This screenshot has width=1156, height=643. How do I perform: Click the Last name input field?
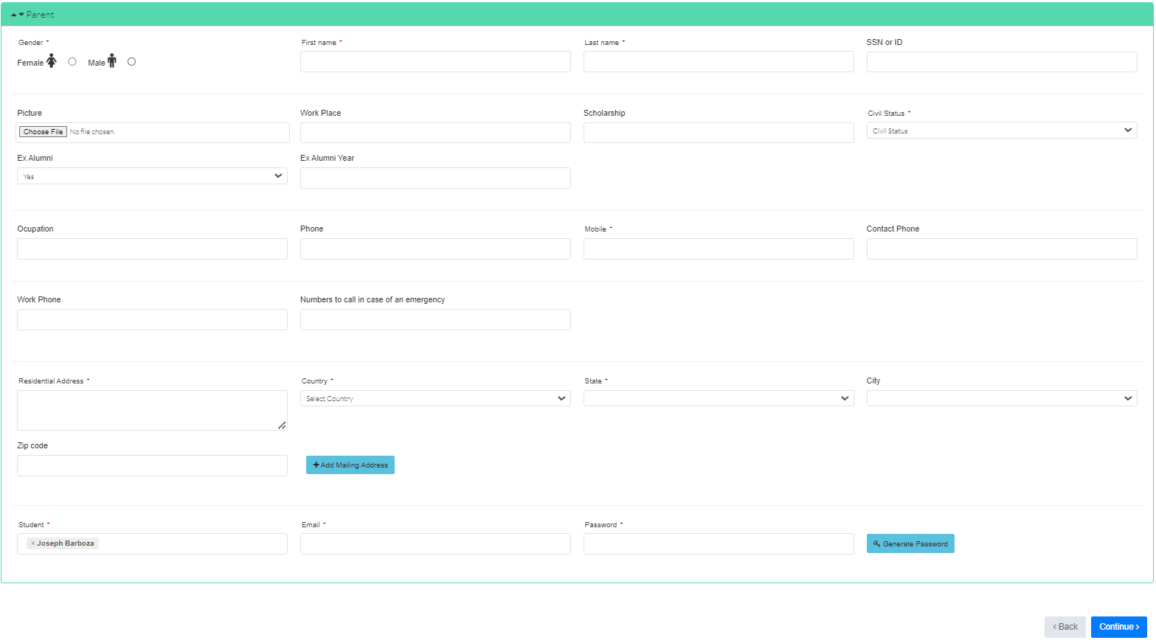(x=719, y=62)
